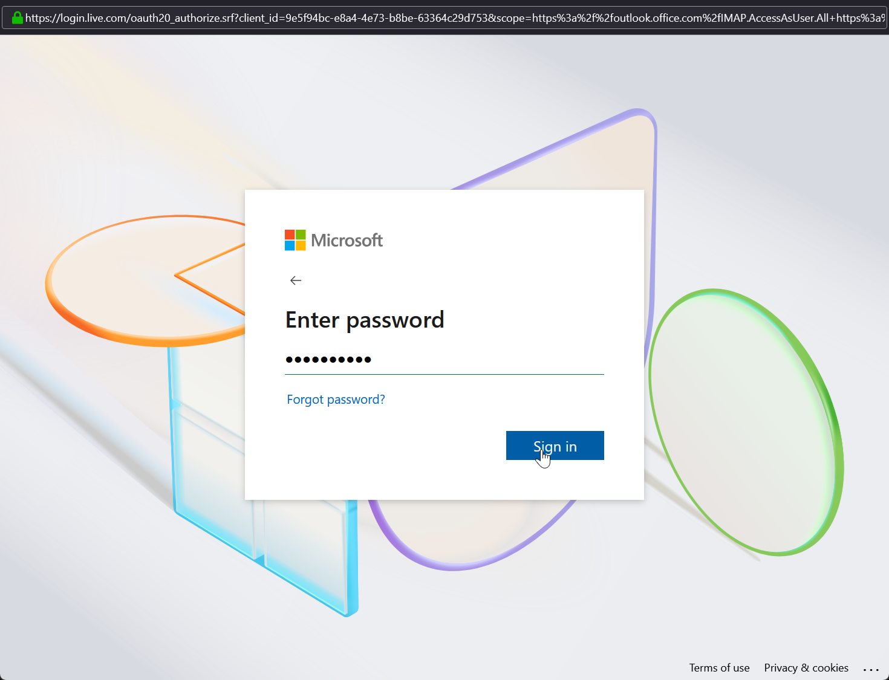The height and width of the screenshot is (680, 889).
Task: Open the Forgot password? link
Action: (336, 400)
